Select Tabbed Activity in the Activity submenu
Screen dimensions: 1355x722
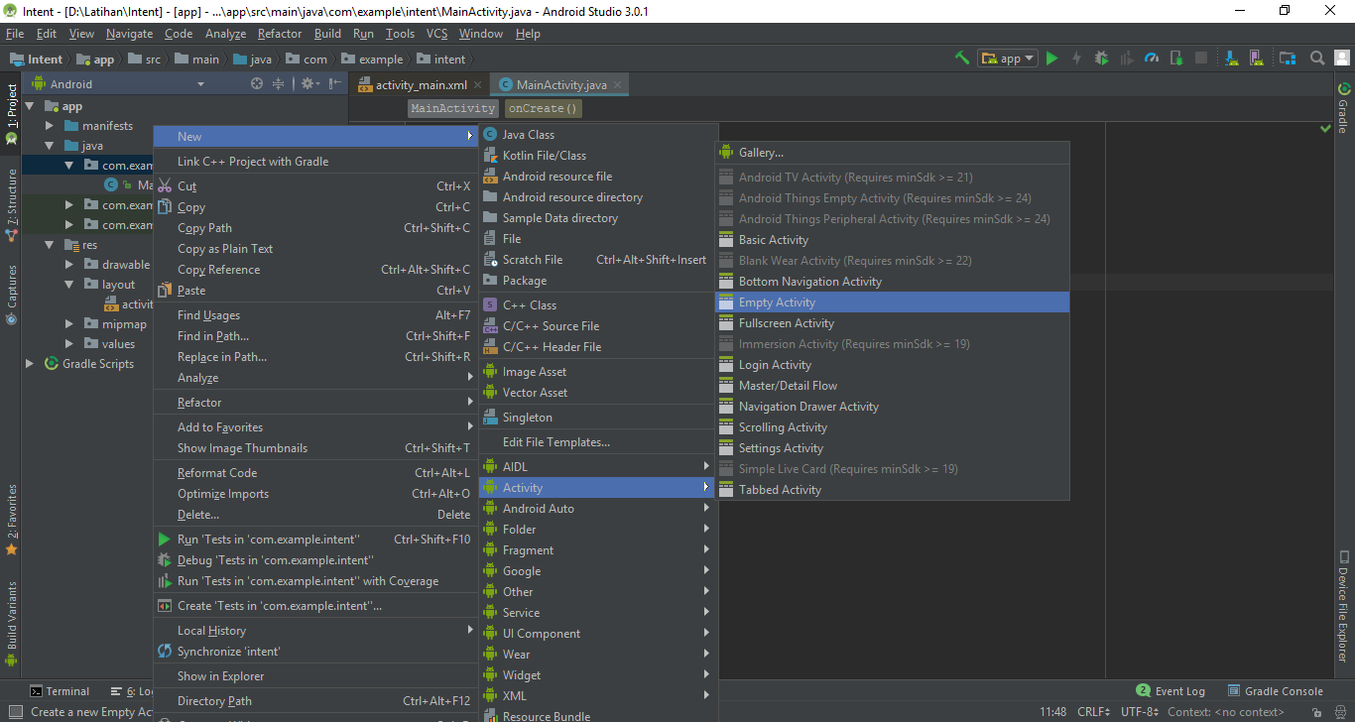click(x=893, y=490)
